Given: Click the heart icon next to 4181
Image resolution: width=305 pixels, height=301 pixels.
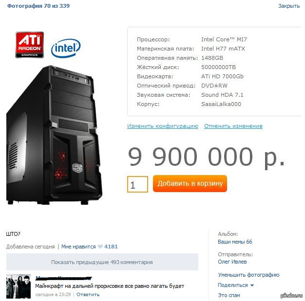Looking at the screenshot, I should [100, 247].
